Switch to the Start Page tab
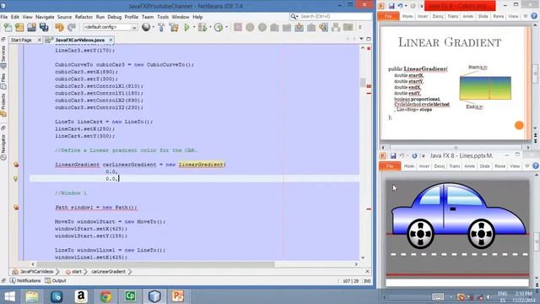 point(21,40)
